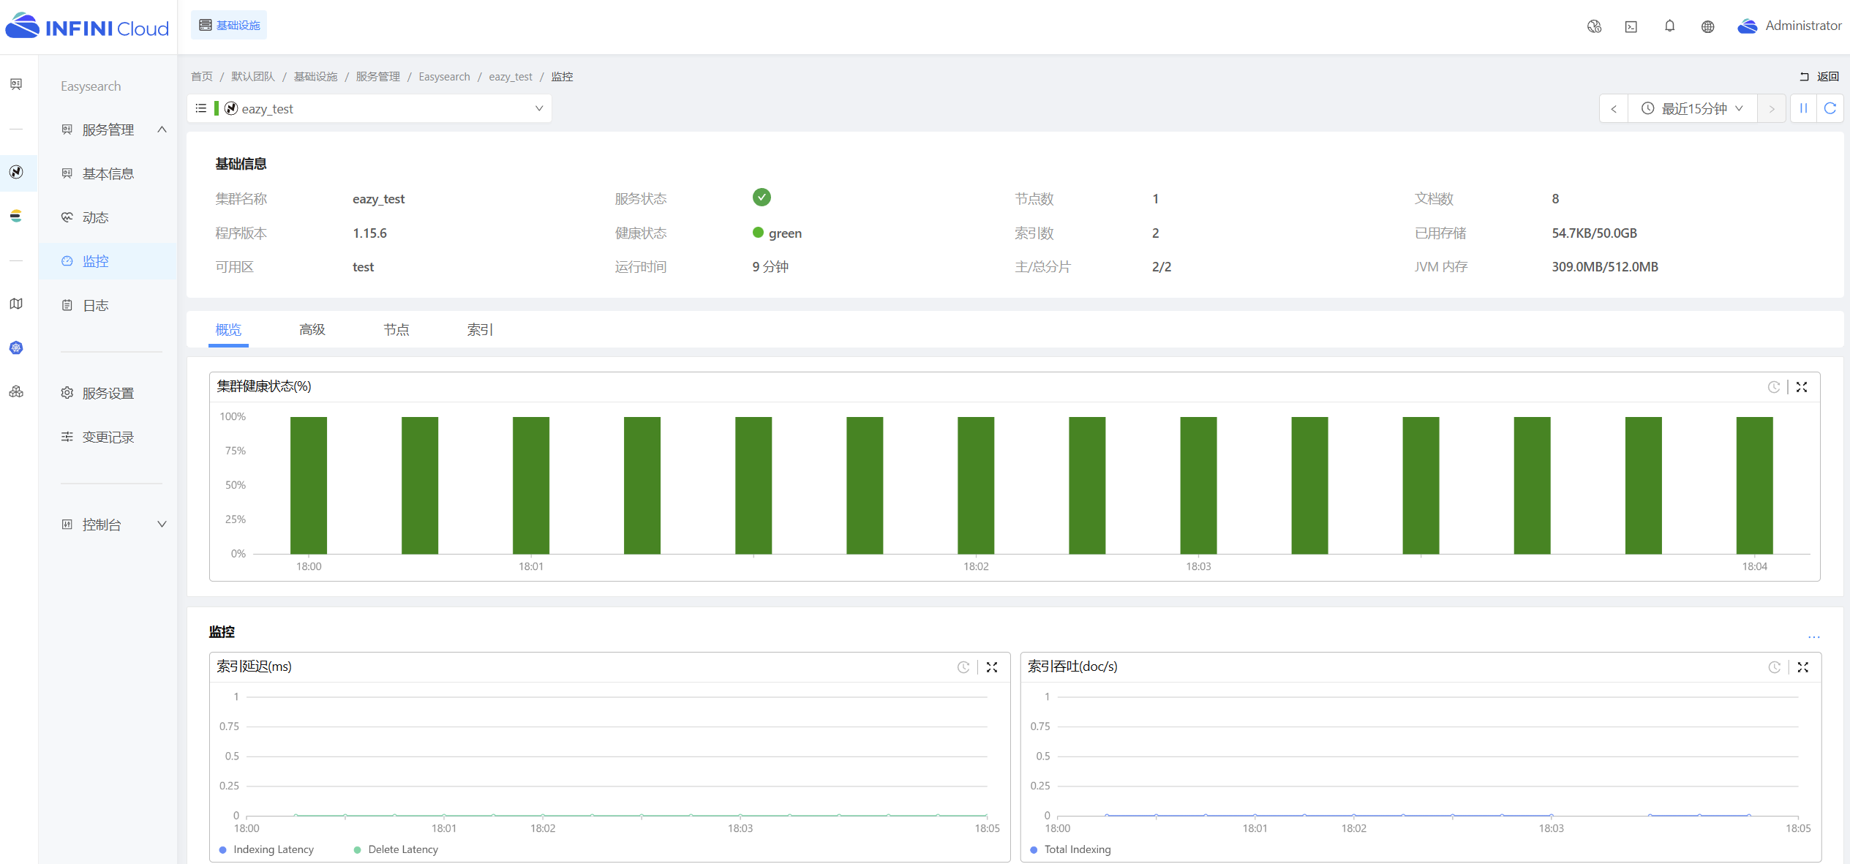Pause auto refresh of monitoring
This screenshot has height=864, width=1850.
point(1803,108)
